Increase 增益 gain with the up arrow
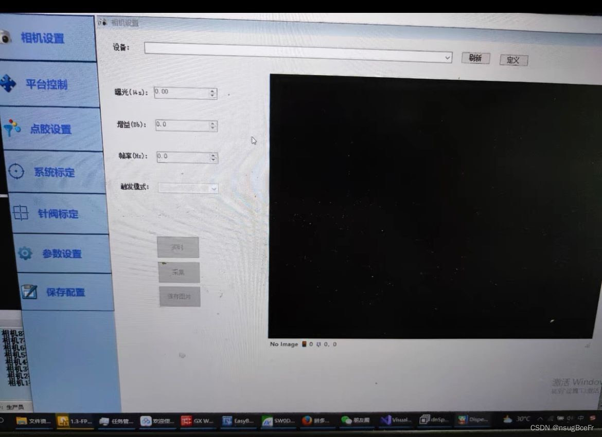 (213, 123)
